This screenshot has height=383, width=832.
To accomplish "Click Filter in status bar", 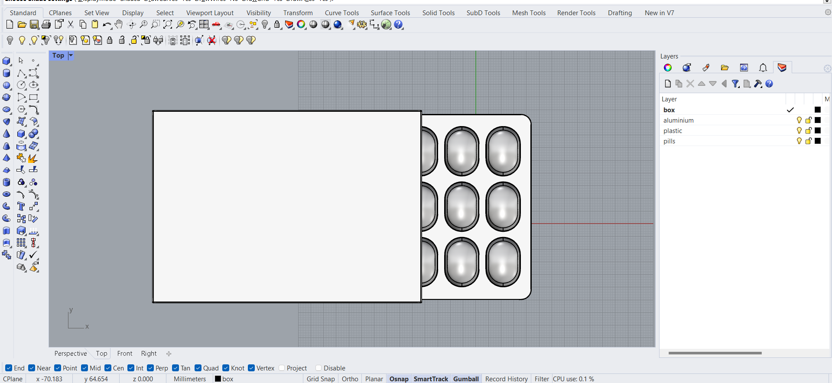I will (542, 379).
